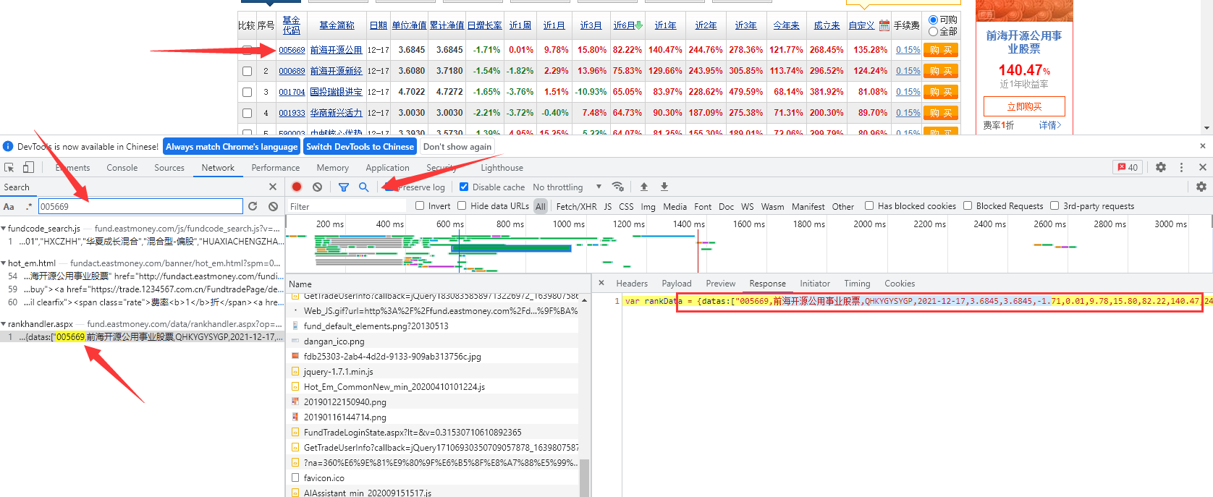1213x497 pixels.
Task: Collapse hot_em.html search result group
Action: (4, 263)
